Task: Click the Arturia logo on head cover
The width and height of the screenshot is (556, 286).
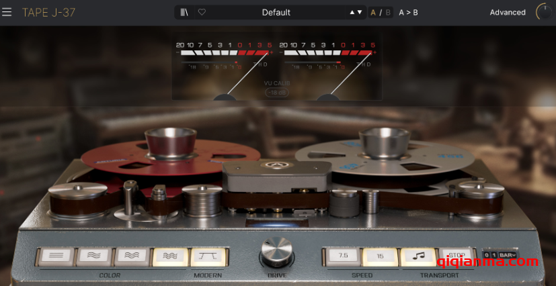Action: (x=276, y=165)
